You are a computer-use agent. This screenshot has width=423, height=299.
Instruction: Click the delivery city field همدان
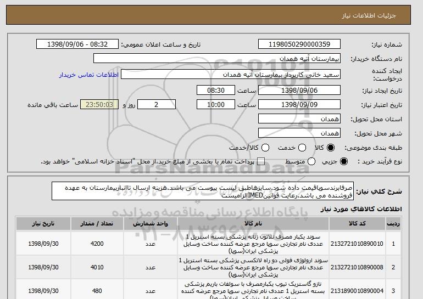pyautogui.click(x=299, y=133)
